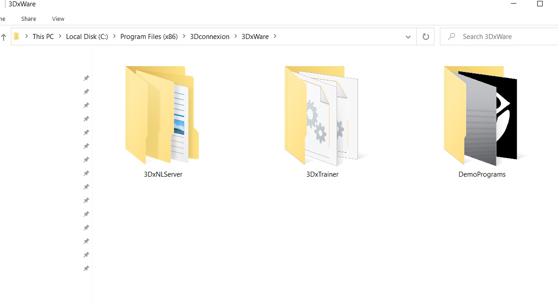Open the address bar history dropdown
This screenshot has width=558, height=304.
[408, 37]
